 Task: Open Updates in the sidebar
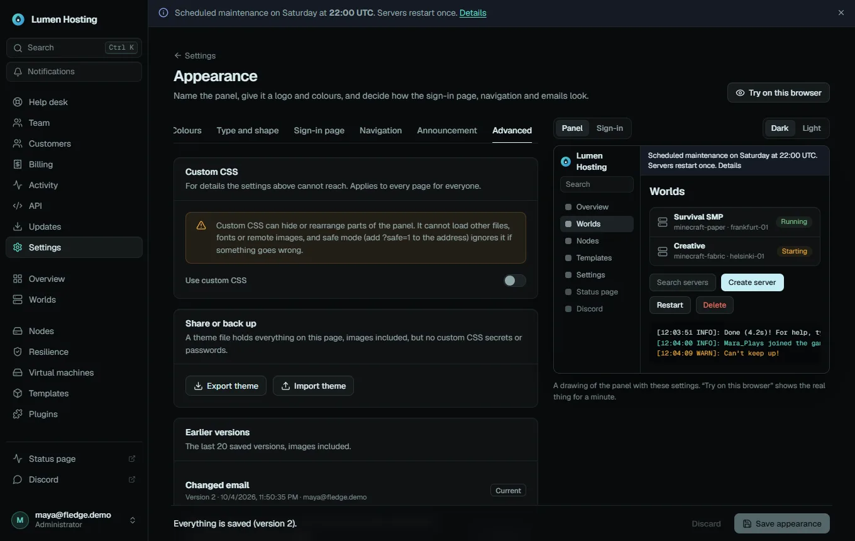(x=74, y=226)
